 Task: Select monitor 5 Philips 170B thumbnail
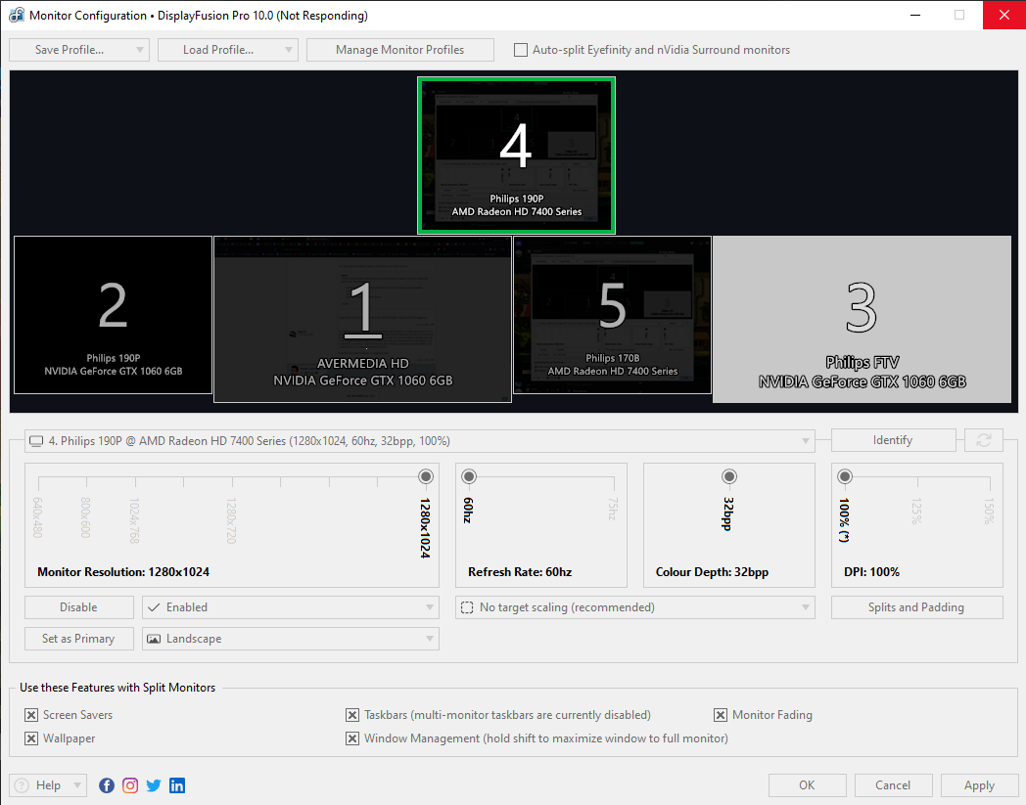coord(612,315)
